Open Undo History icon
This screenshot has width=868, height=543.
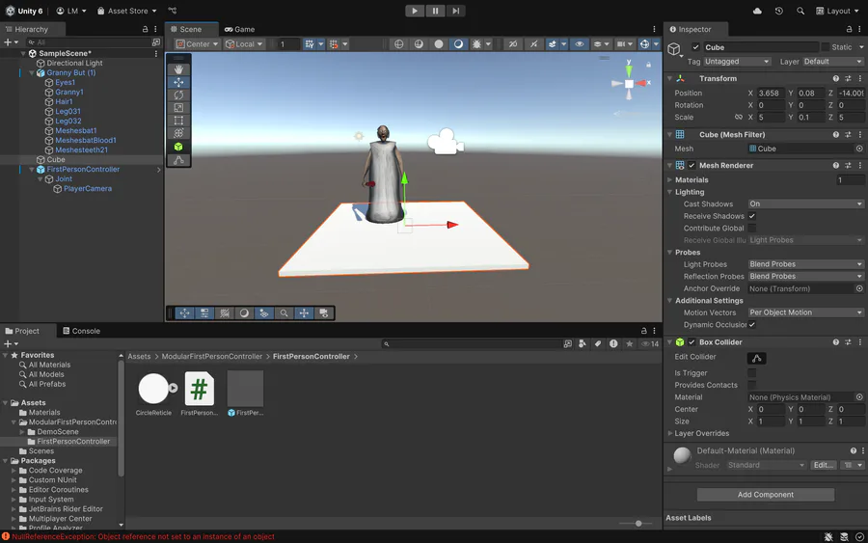click(779, 11)
